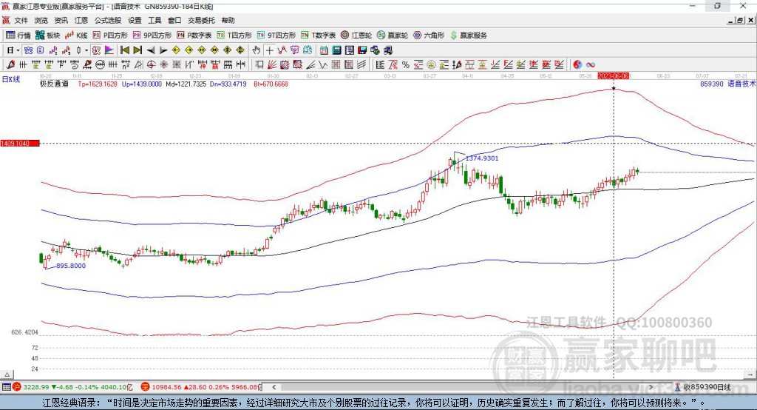Click the 收859390日线 status entry
The height and width of the screenshot is (410, 757).
pyautogui.click(x=702, y=387)
